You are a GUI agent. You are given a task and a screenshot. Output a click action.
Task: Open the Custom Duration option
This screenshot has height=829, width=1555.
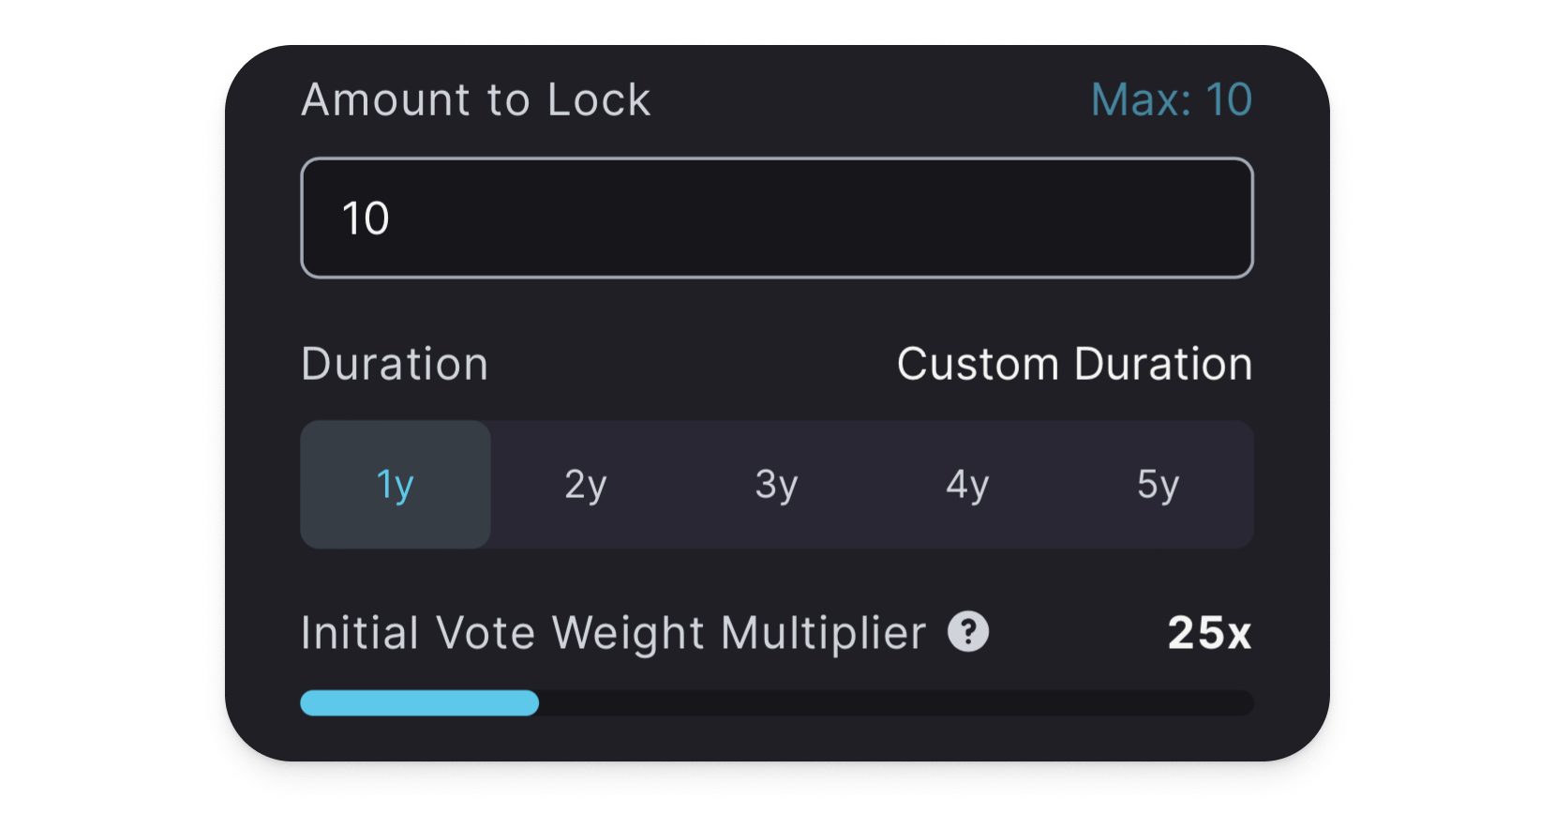pyautogui.click(x=1075, y=364)
